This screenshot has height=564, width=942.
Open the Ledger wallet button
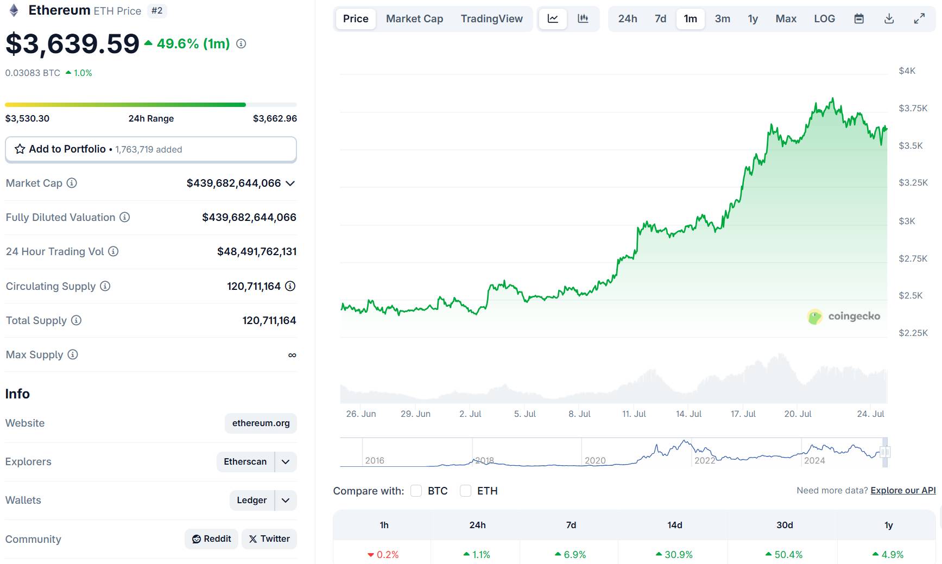(252, 500)
